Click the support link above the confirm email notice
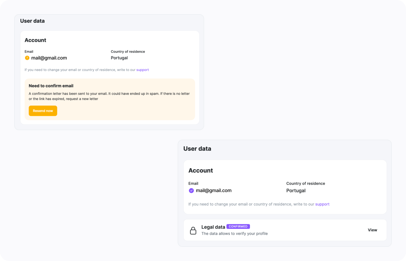This screenshot has width=406, height=261. click(143, 70)
